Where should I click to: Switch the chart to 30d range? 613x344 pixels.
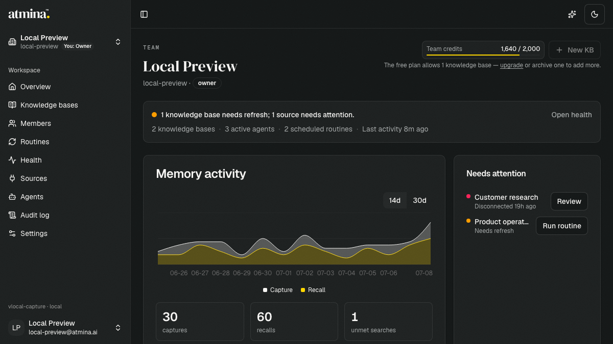pyautogui.click(x=419, y=200)
